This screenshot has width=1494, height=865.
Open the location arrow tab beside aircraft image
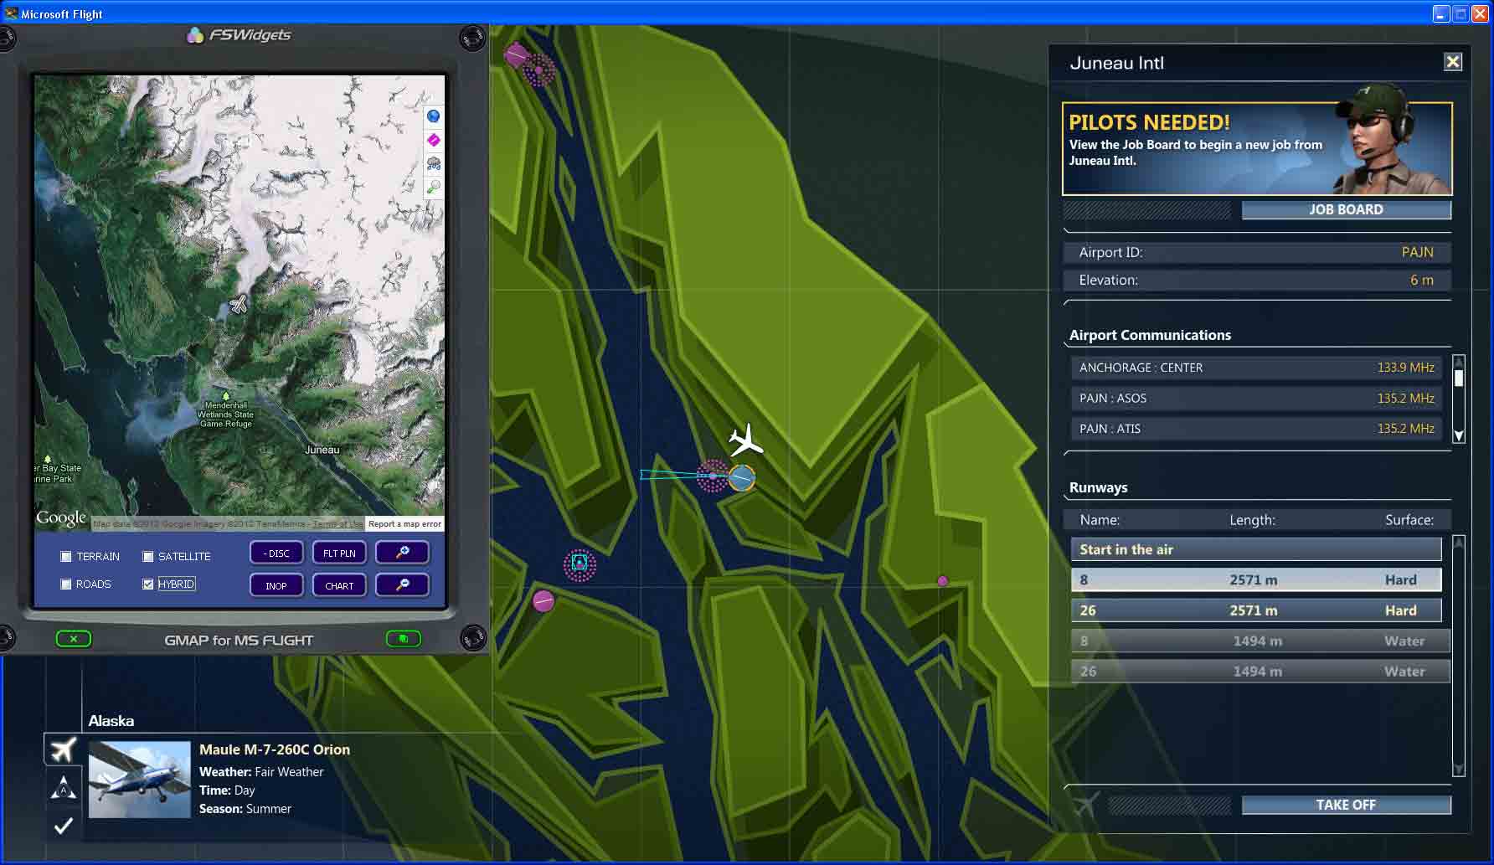[x=63, y=787]
